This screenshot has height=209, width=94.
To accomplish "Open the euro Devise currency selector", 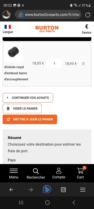I will 86,29.
